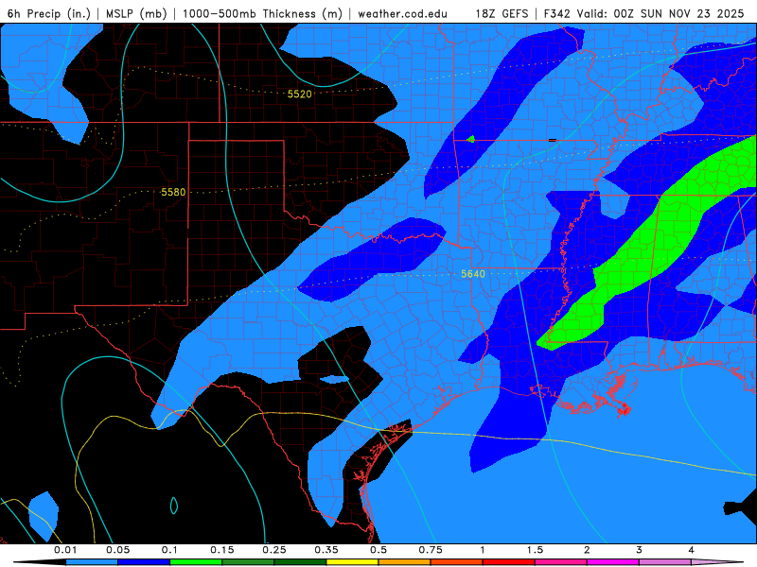Viewport: 757px width, 567px height.
Task: Click the 0.5 legend value
Action: (x=378, y=550)
